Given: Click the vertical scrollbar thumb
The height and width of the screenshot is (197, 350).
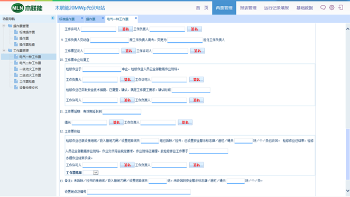Looking at the screenshot, I should coord(347,154).
